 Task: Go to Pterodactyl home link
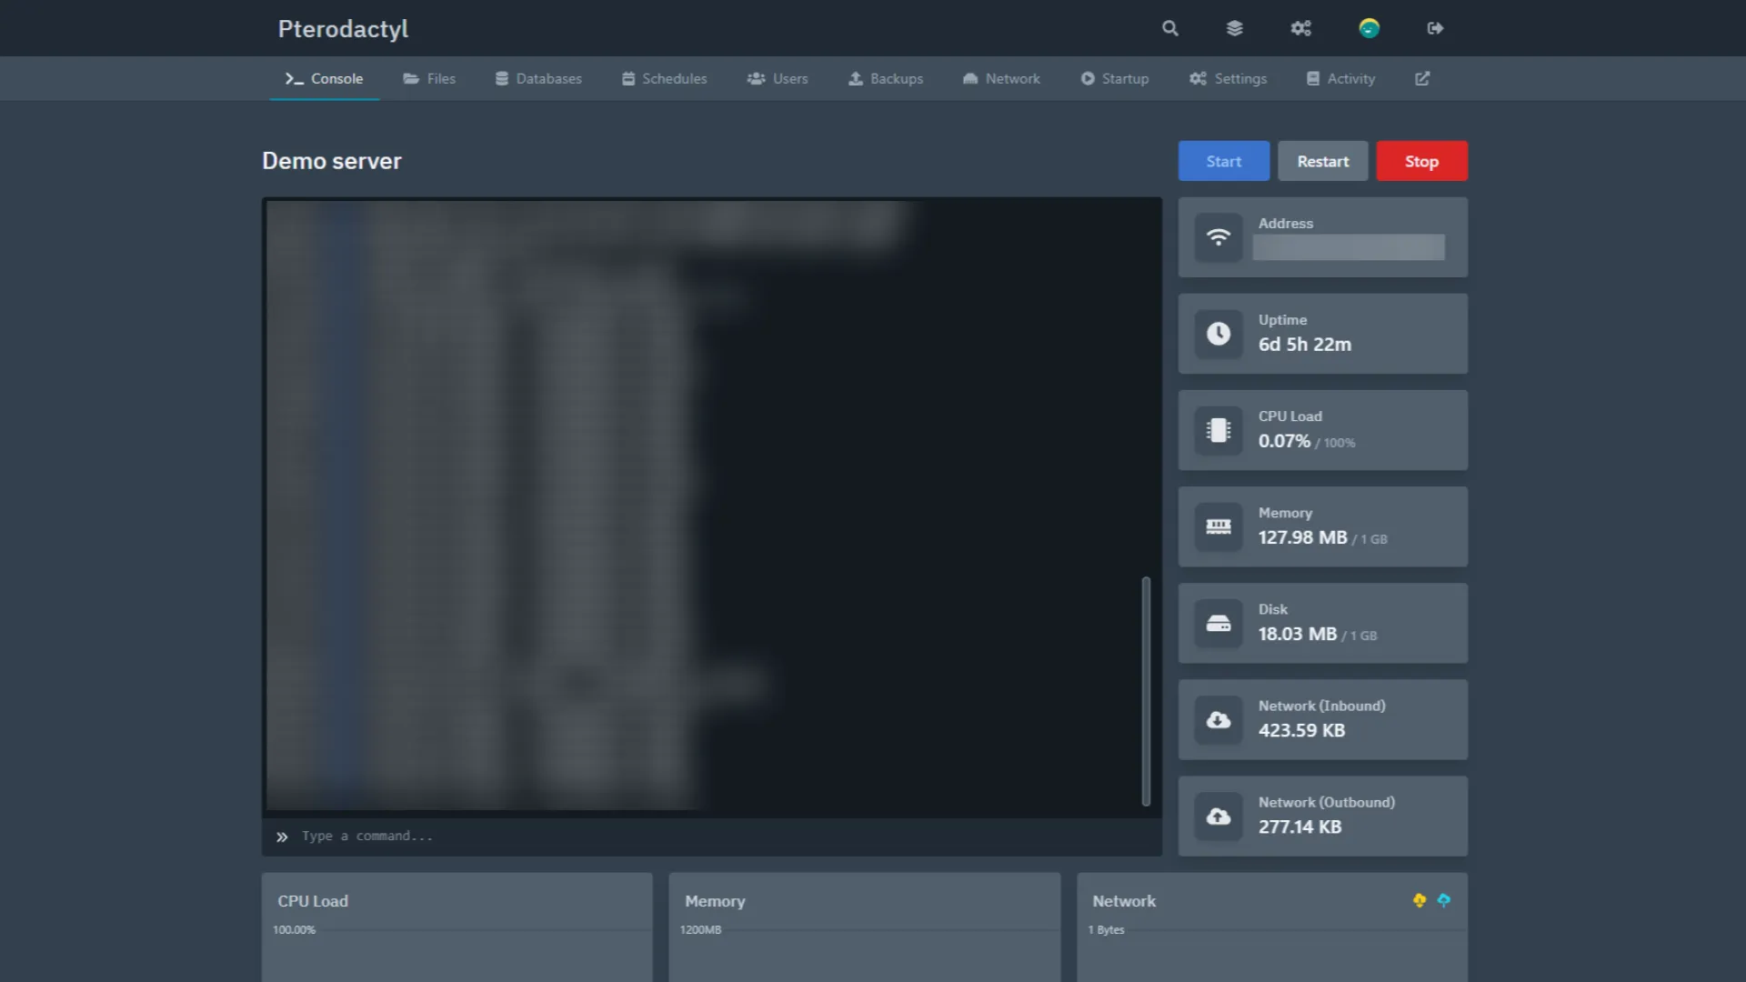click(343, 29)
